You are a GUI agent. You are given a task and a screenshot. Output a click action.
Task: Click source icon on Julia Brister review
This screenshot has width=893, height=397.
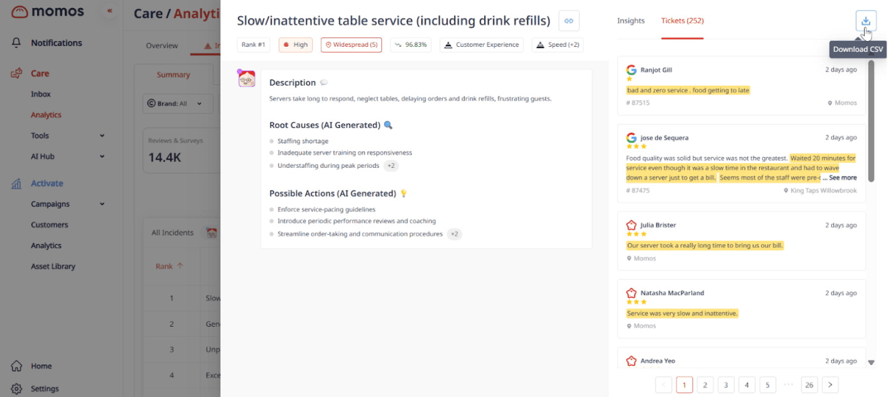tap(632, 226)
